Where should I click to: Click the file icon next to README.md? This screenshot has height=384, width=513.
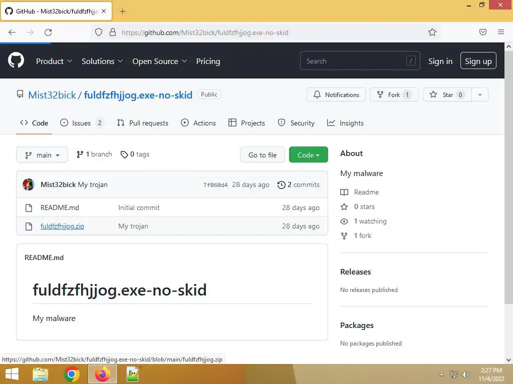[29, 207]
